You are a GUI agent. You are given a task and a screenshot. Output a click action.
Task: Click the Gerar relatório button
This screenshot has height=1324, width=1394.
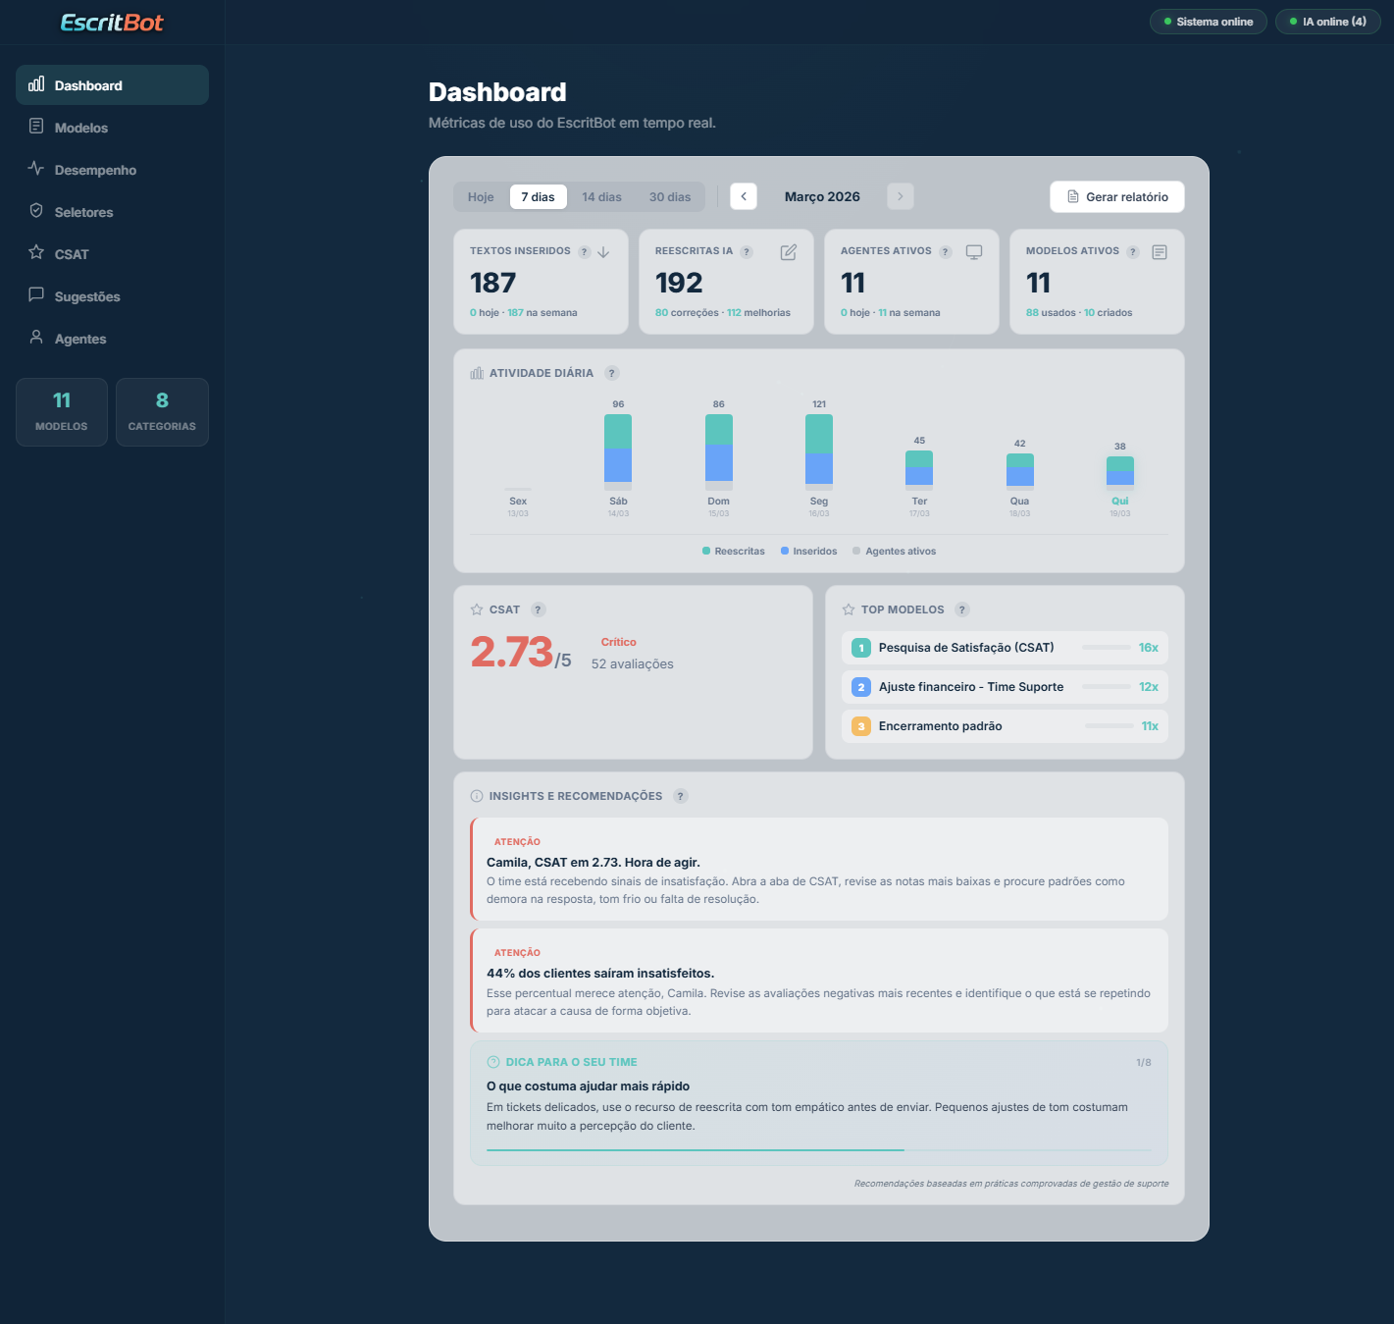click(x=1117, y=196)
